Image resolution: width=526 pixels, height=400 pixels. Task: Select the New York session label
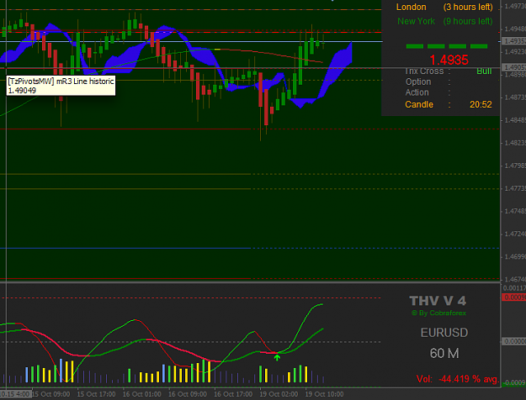[x=416, y=21]
